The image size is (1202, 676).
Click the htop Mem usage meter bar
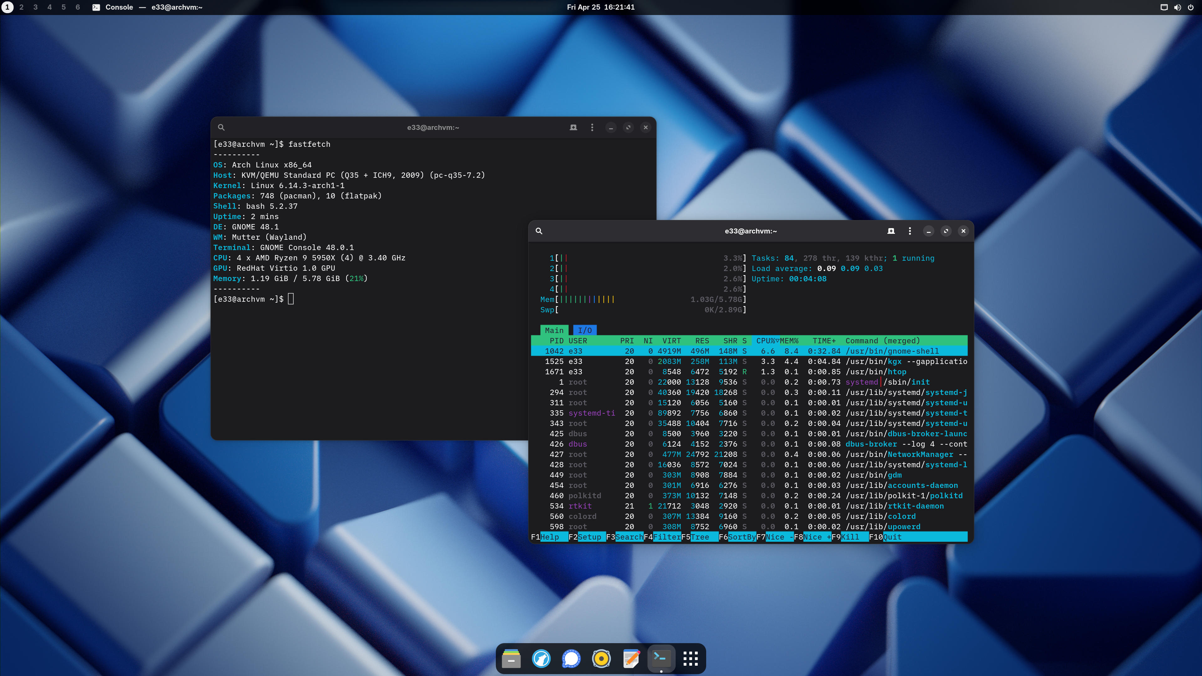(x=644, y=300)
